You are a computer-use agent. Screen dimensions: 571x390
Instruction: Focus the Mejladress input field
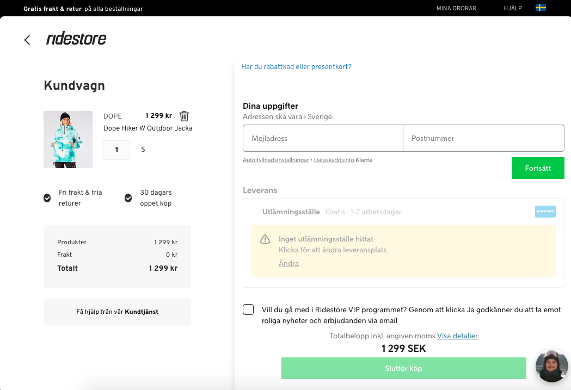[323, 138]
